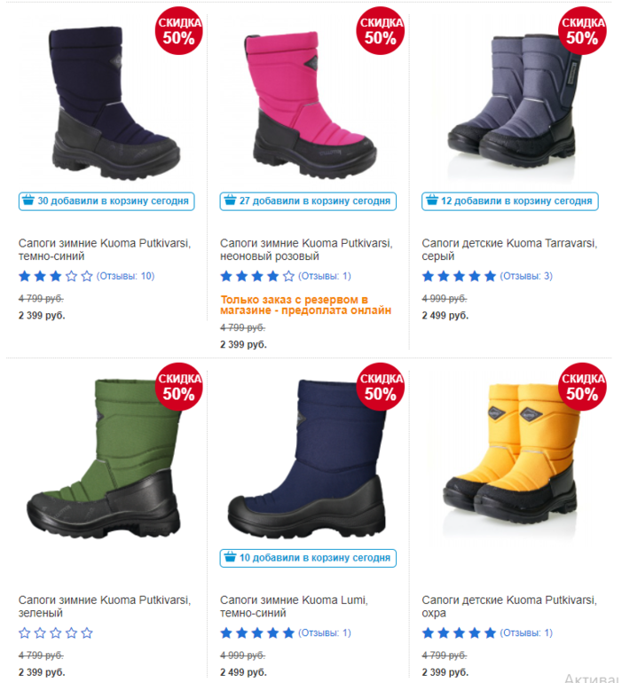Open the Kuoma Lumi dark-blue boots title

[294, 607]
